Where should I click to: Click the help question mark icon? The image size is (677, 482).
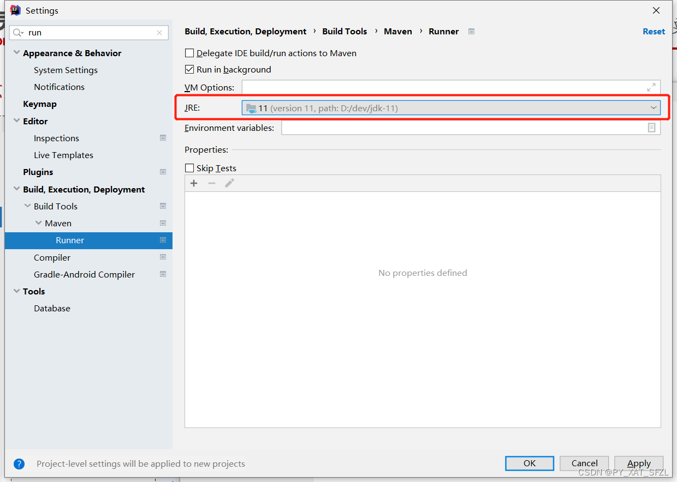tap(19, 464)
